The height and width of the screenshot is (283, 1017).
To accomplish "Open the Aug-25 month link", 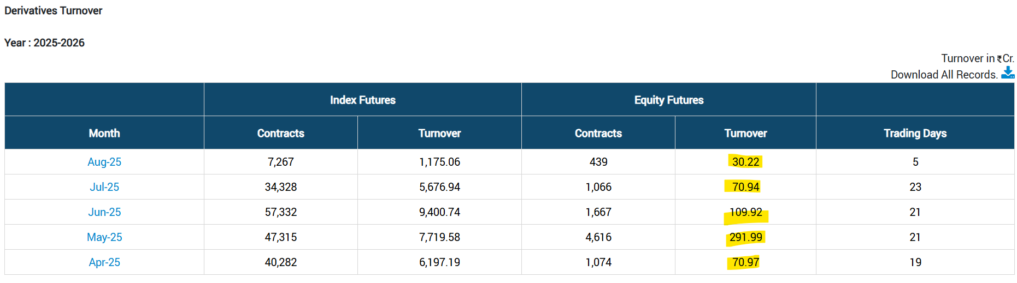I will coord(104,162).
